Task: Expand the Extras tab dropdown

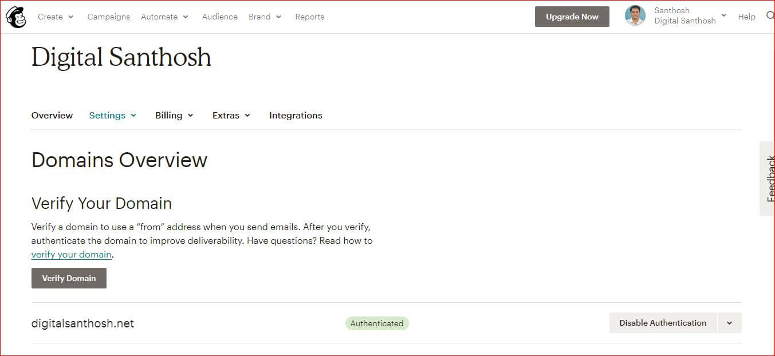Action: 231,115
